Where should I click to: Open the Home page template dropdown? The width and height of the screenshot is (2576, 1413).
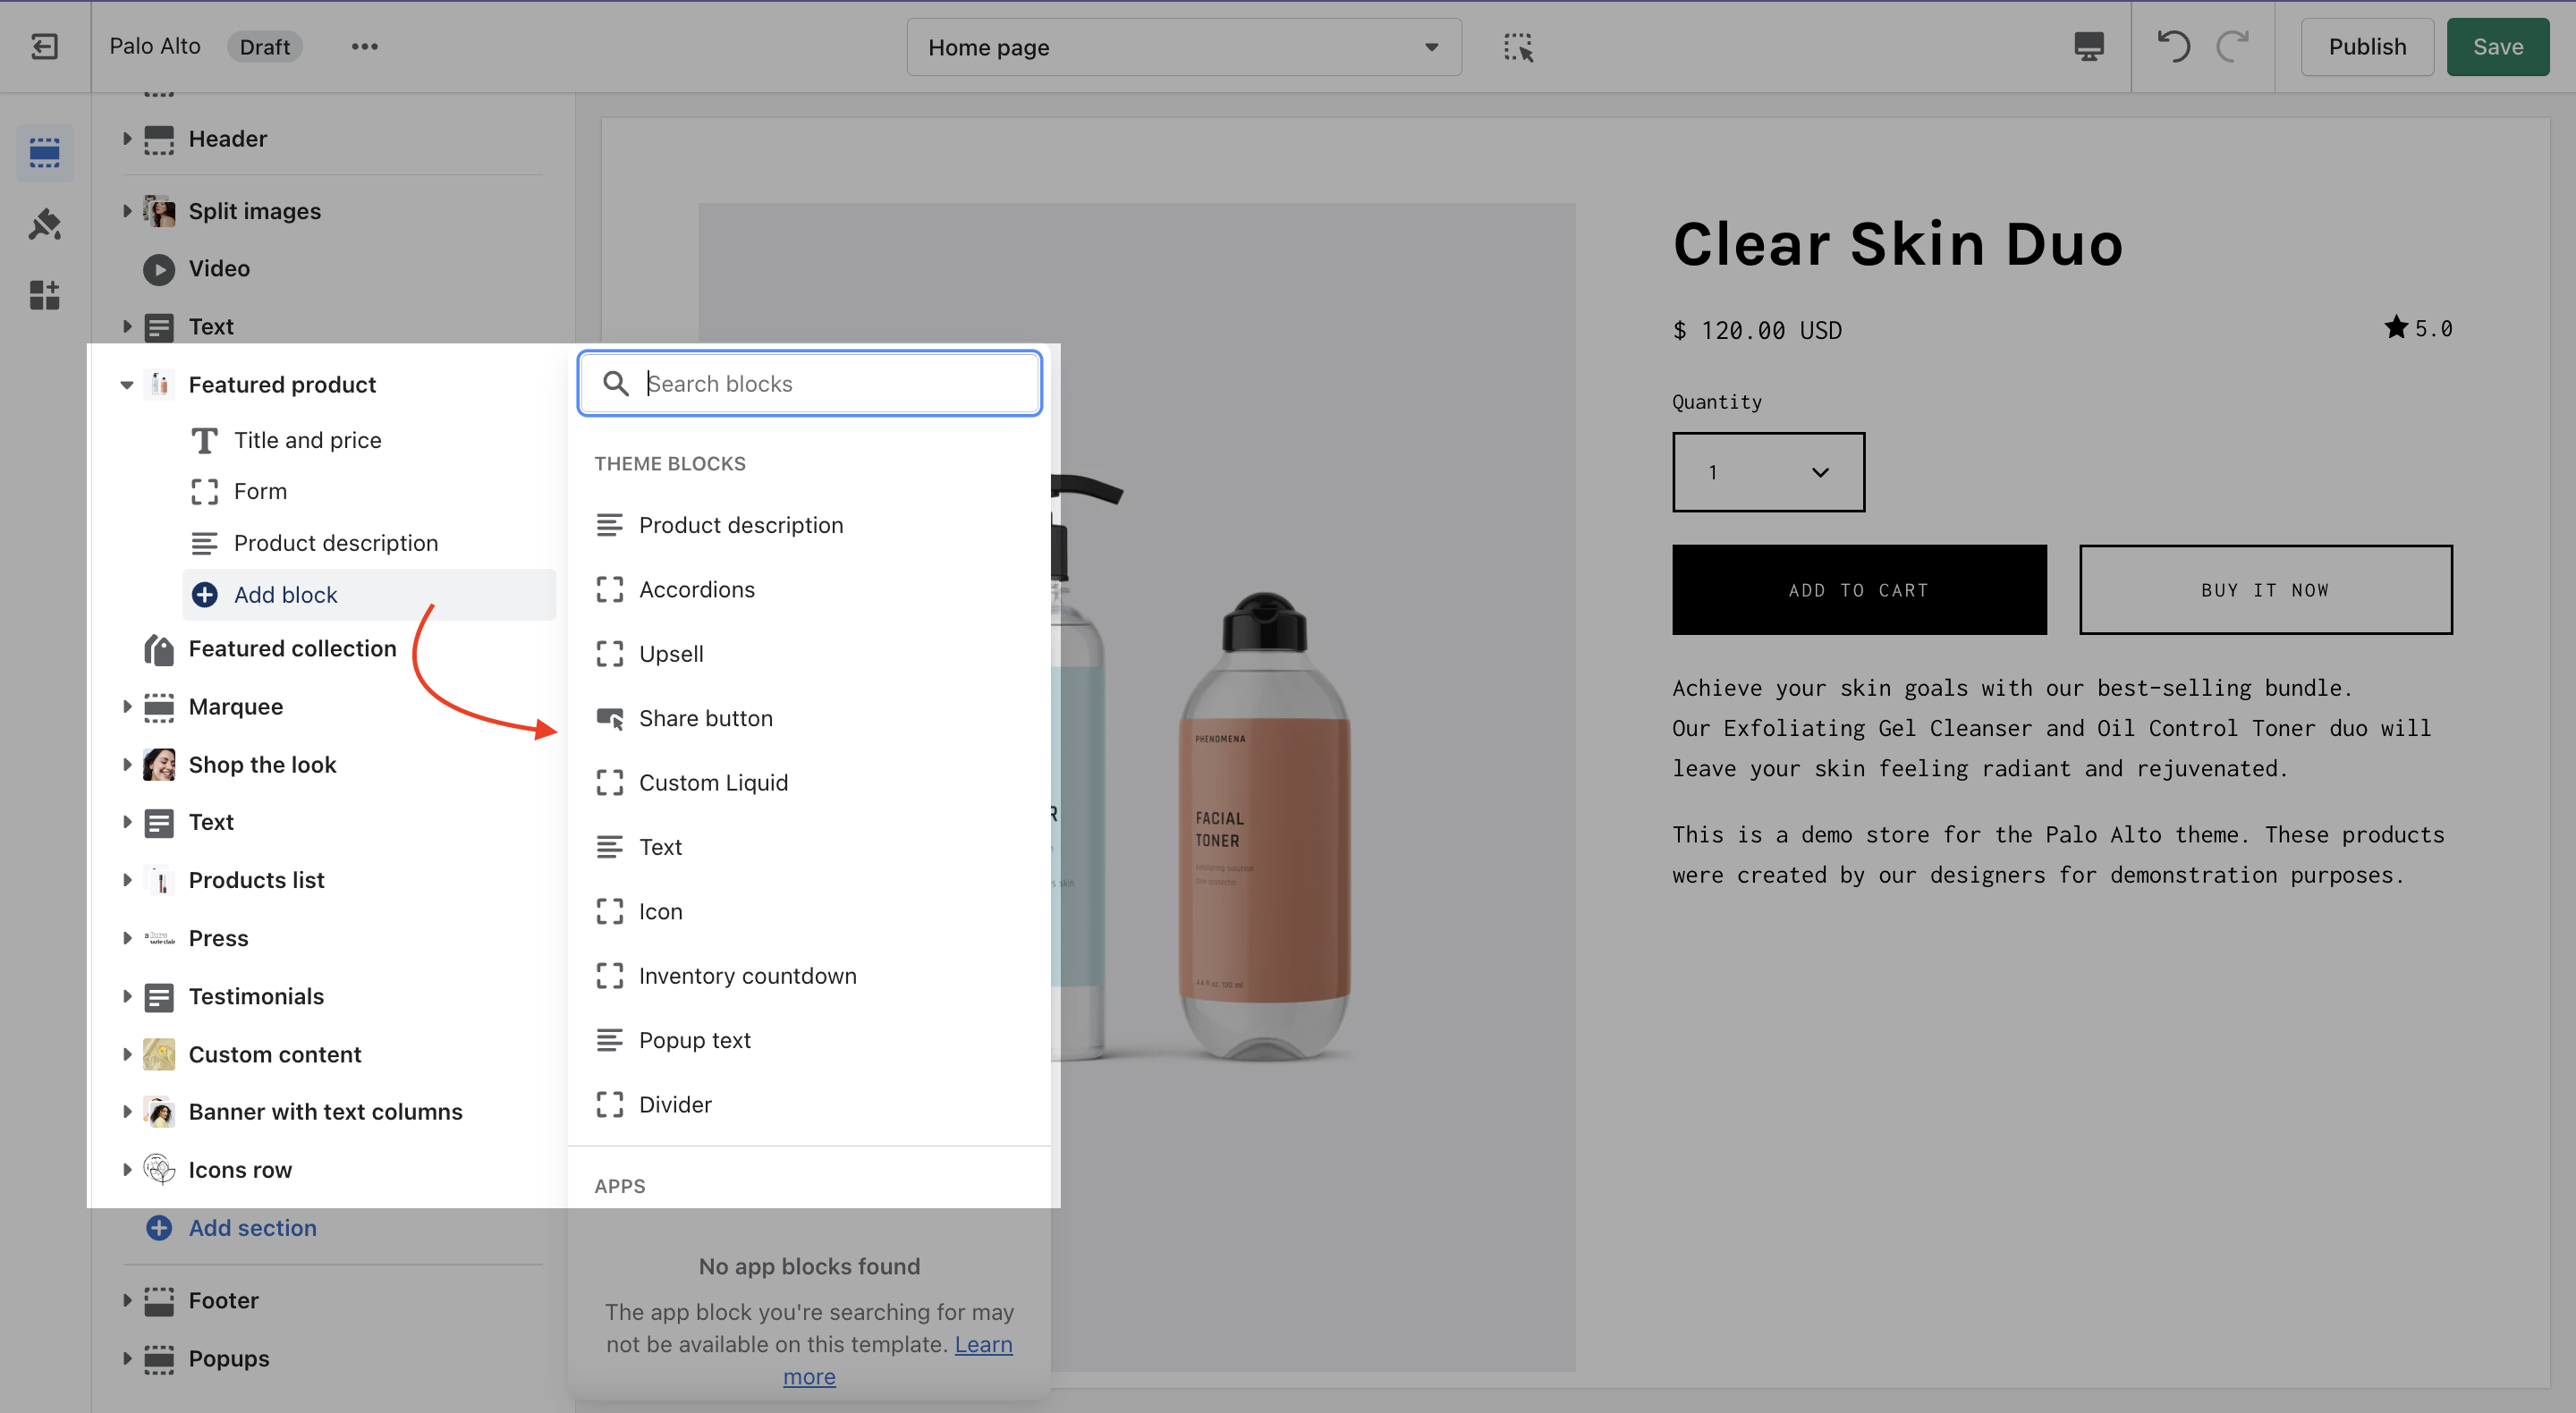coord(1183,47)
